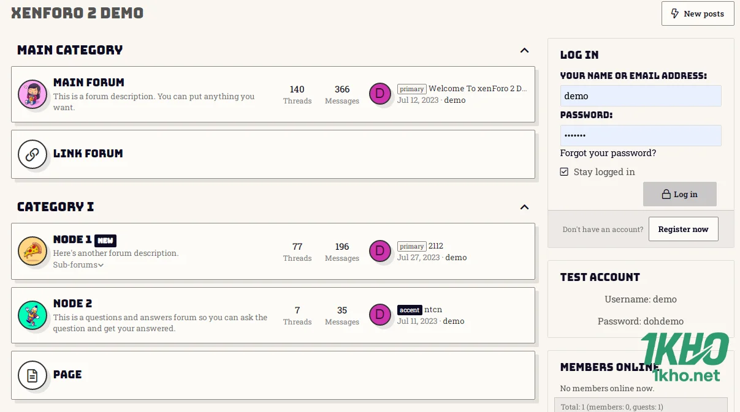Enable the Stay logged in checkbox
This screenshot has width=740, height=412.
point(563,172)
